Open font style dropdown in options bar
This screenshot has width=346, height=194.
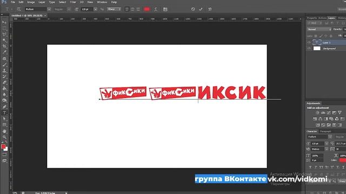pos(69,9)
